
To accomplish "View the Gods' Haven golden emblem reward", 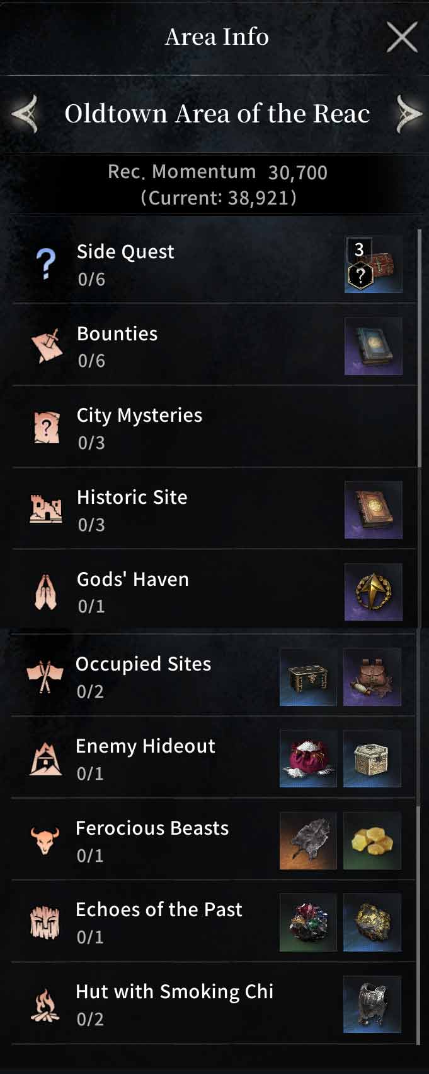I will pos(373,592).
